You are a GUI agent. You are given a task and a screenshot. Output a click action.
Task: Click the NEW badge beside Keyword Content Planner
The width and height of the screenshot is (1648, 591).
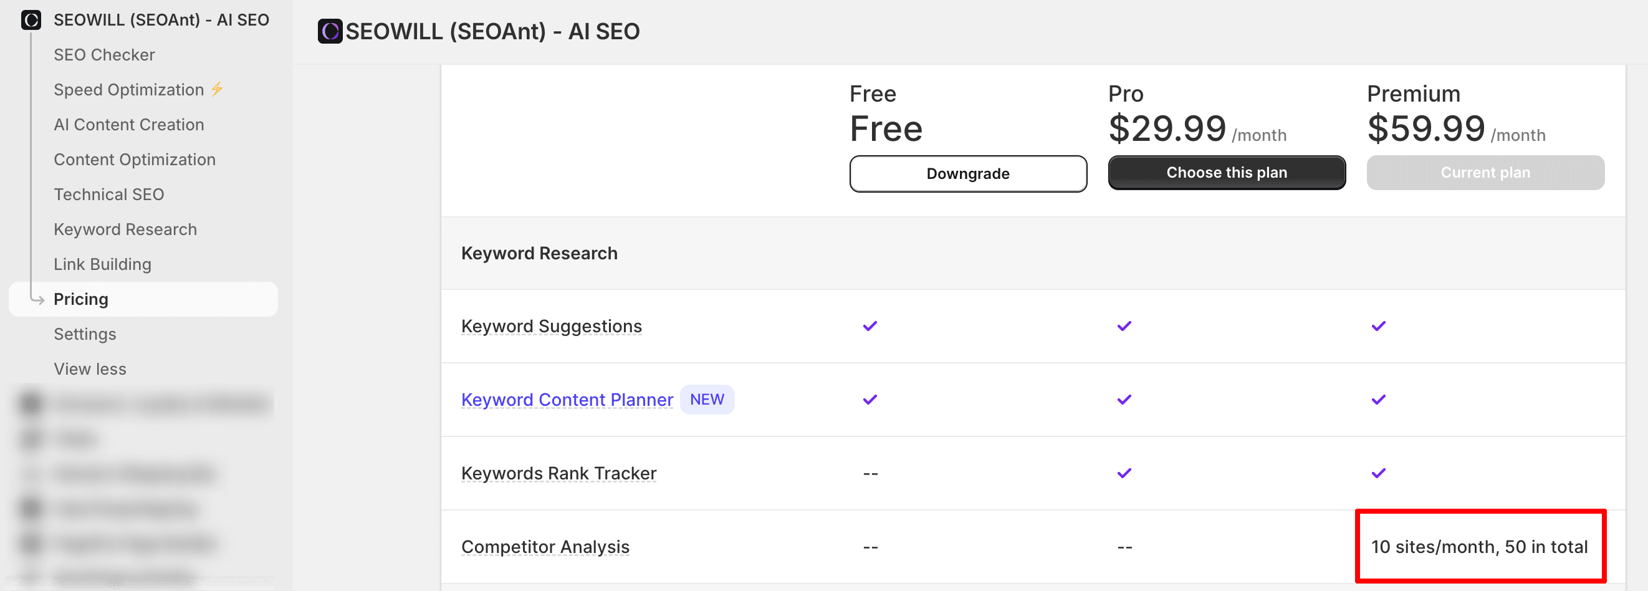[x=706, y=400]
